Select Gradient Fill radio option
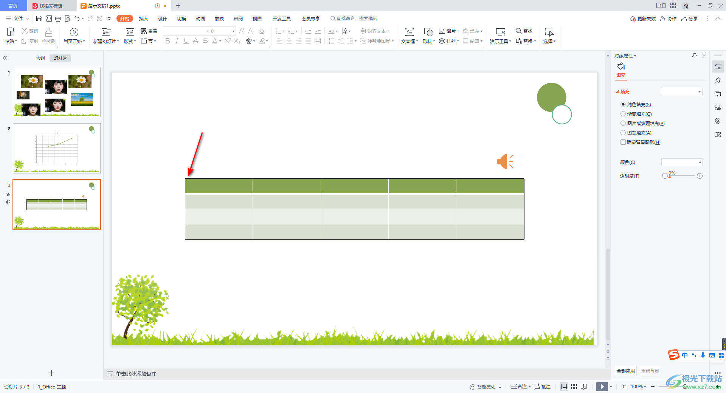The height and width of the screenshot is (393, 726). pyautogui.click(x=623, y=114)
